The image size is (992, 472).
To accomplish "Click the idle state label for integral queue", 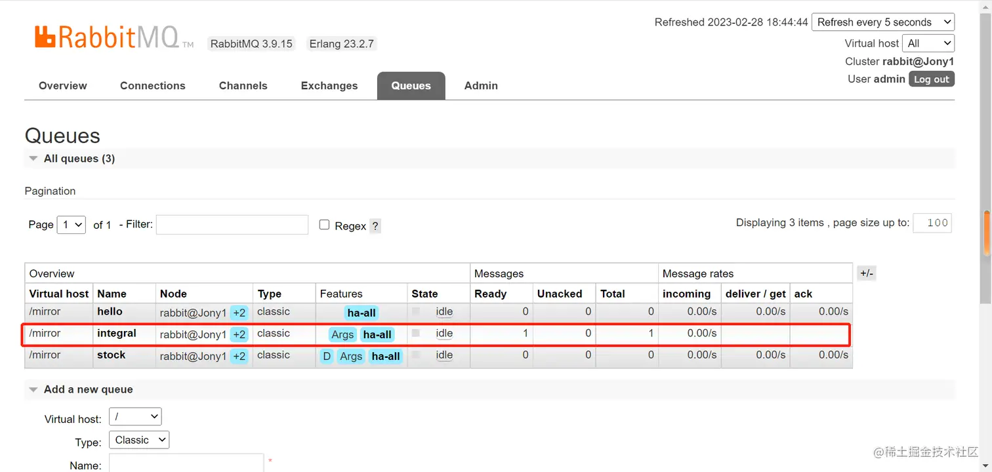I will click(x=444, y=334).
